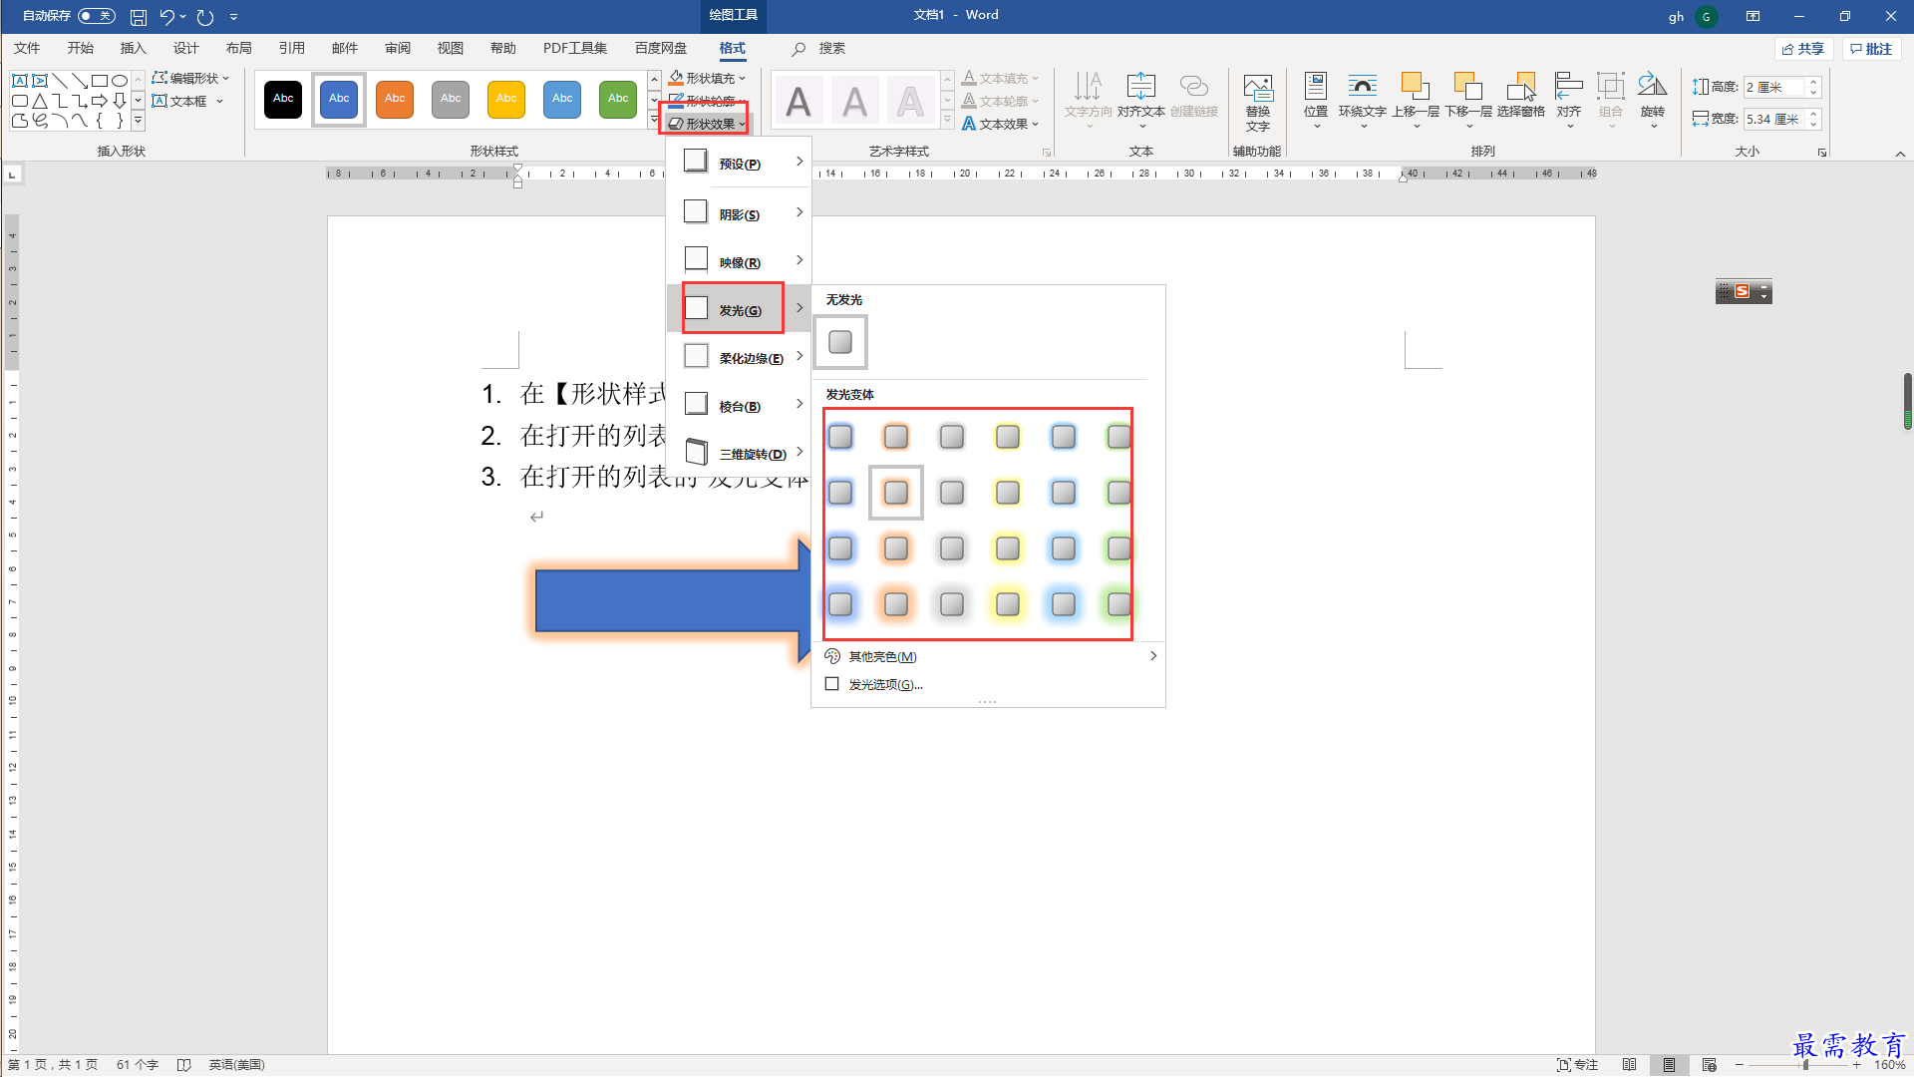
Task: Open the 映像 submenu
Action: coord(739,261)
